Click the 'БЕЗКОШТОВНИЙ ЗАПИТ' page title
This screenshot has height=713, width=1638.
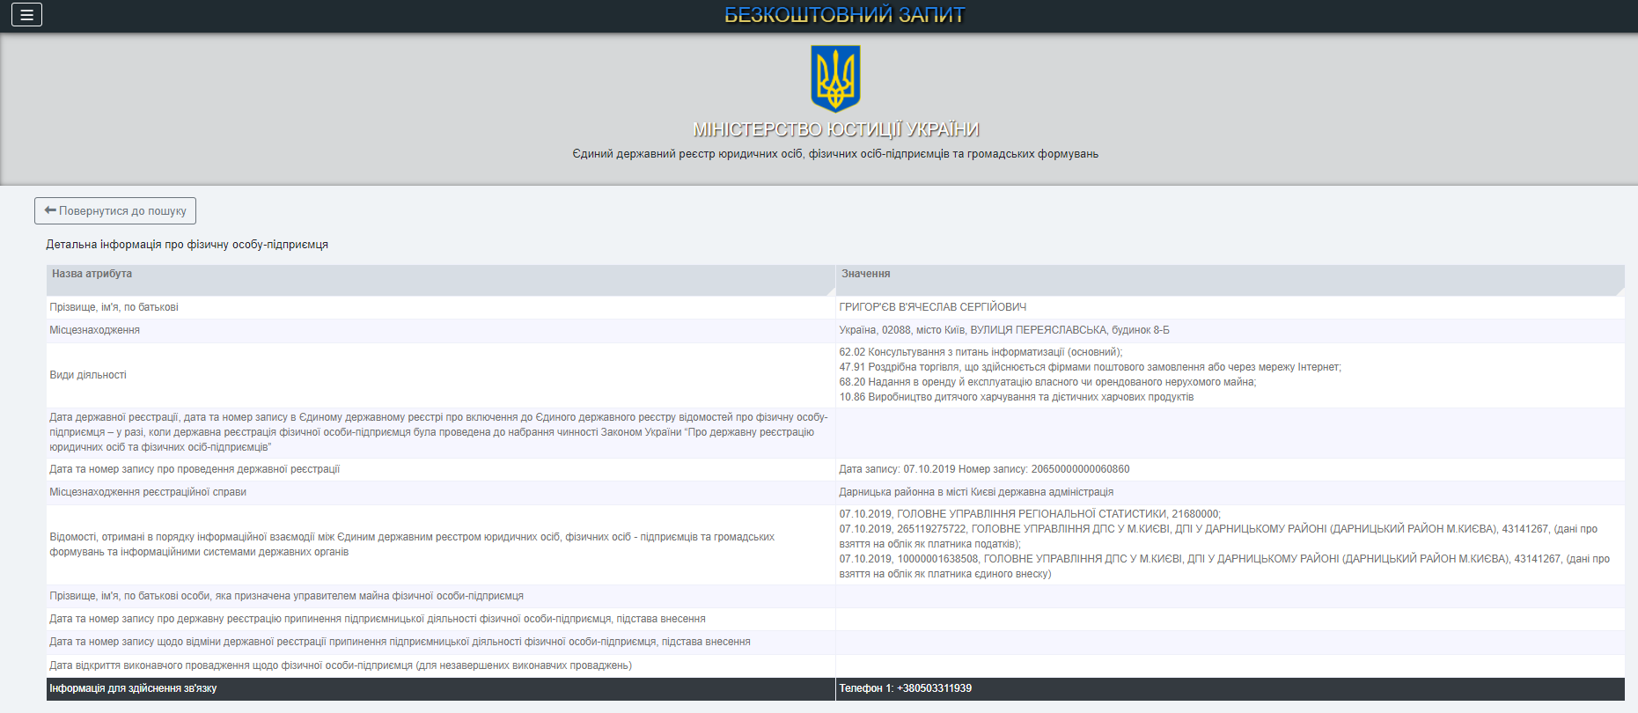pos(843,15)
